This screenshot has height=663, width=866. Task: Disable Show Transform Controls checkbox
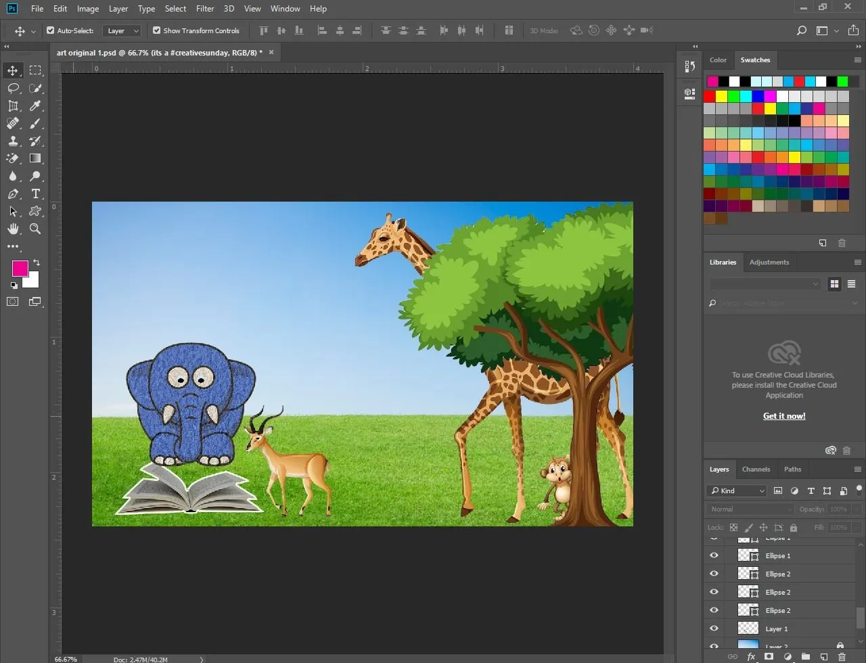(157, 30)
